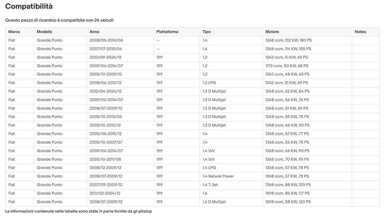Click the 1368 ccm, 132 KW, 180 PS cell
Image resolution: width=385 pixels, height=216 pixels.
(x=289, y=40)
